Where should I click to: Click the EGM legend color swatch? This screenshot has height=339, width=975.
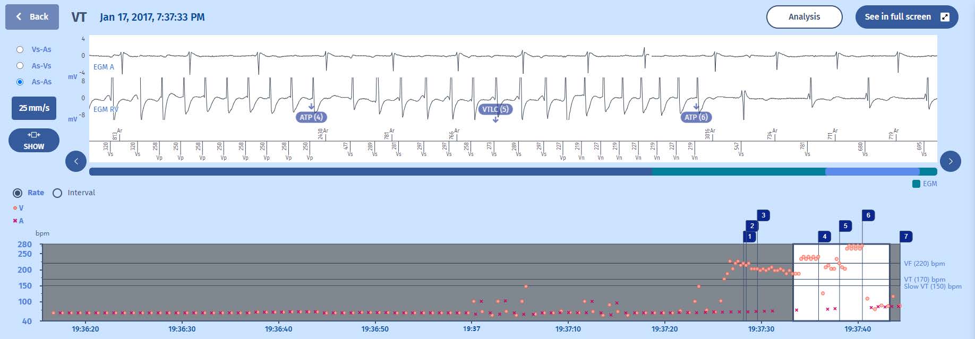click(916, 184)
